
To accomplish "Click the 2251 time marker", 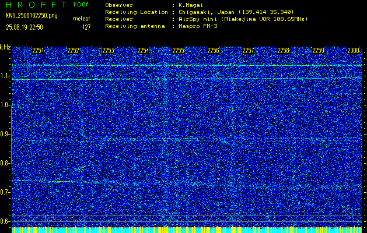I will 38,51.
